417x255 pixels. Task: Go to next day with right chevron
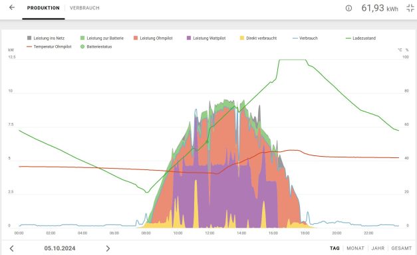tap(108, 248)
